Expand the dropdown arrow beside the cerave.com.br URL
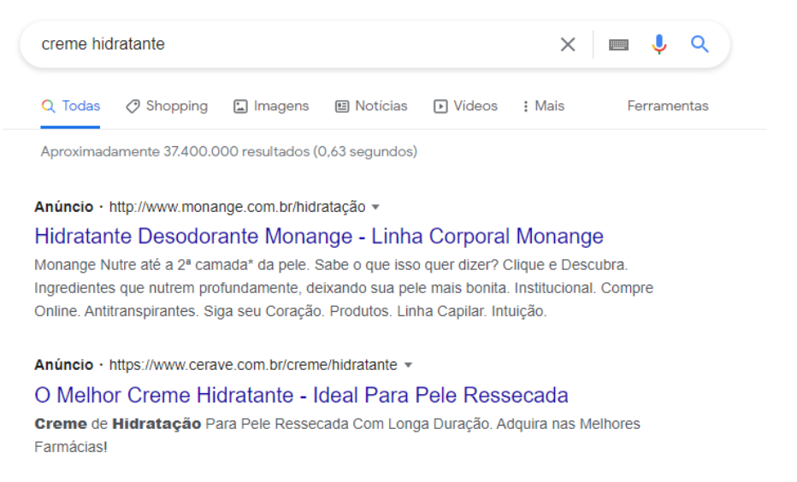797x482 pixels. (x=408, y=365)
